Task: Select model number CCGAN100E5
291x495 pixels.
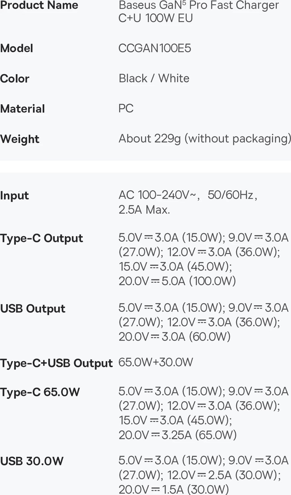Action: click(x=155, y=48)
